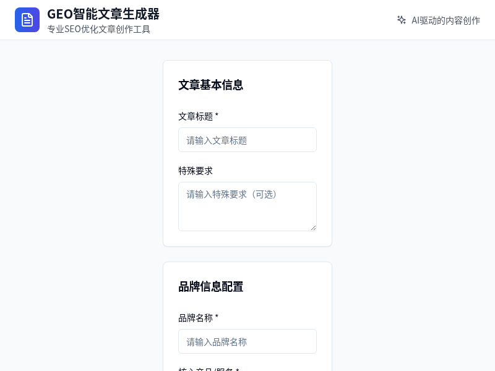Click into the 品牌名称 input field
This screenshot has width=495, height=371.
point(247,341)
